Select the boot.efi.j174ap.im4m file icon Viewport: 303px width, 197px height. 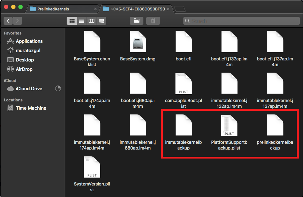point(92,83)
